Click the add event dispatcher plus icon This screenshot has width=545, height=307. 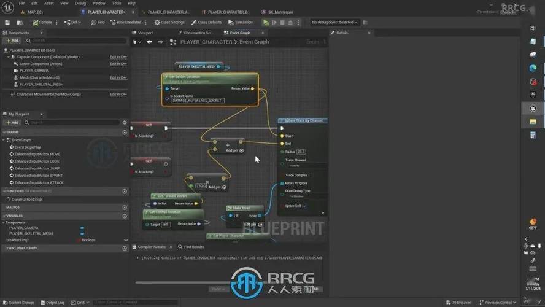(x=125, y=249)
